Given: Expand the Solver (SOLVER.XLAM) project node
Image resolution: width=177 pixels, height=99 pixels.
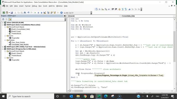Looking at the screenshot, I should 2,23.
